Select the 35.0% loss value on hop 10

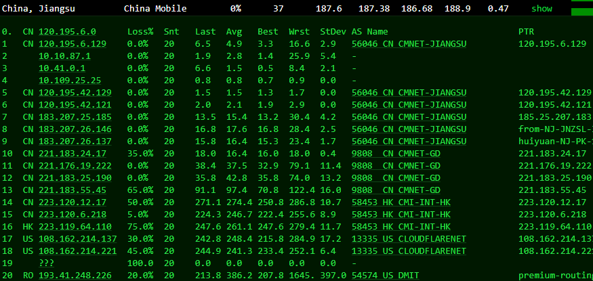point(140,154)
